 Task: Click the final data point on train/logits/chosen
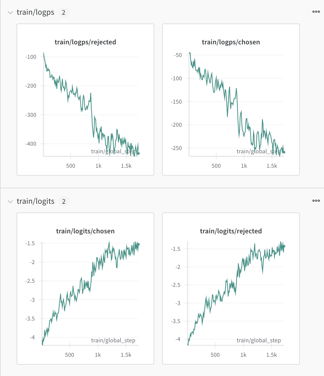coord(138,245)
